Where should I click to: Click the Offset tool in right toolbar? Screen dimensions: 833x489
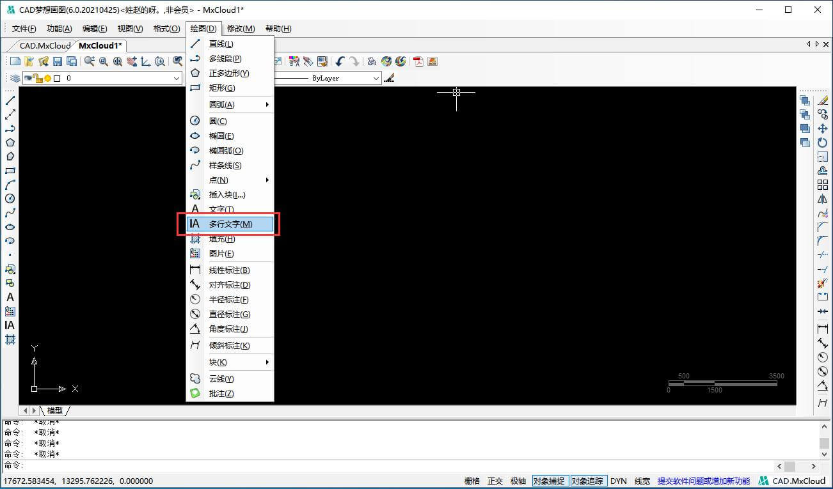823,171
